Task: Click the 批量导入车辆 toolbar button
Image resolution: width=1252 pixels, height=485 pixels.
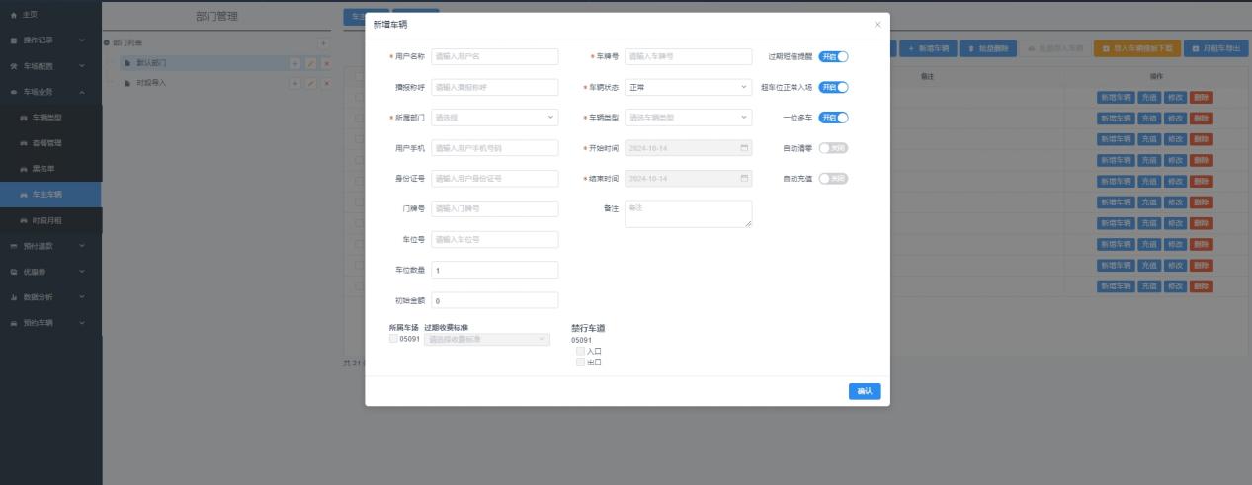Action: 1056,48
